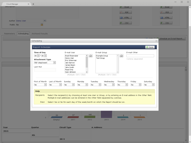Click the E-mail Other input field
This screenshot has height=143, width=191.
140,56
